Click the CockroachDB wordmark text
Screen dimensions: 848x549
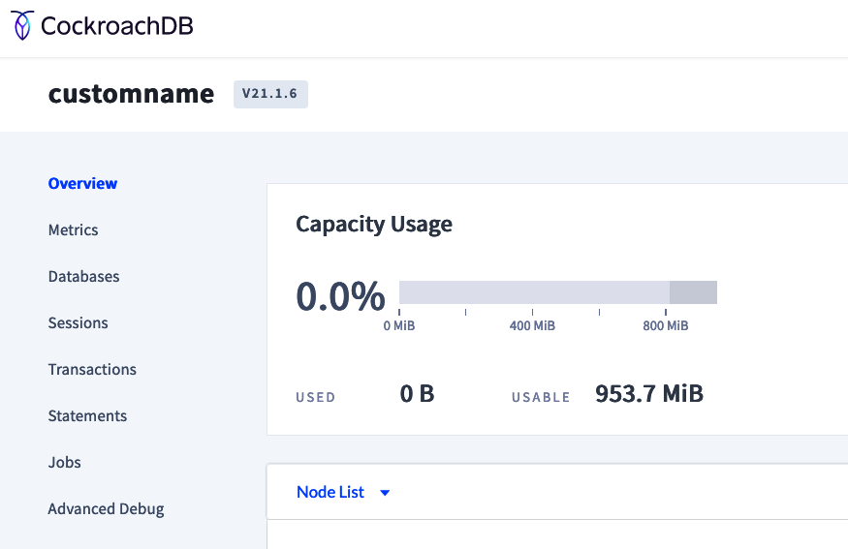(x=117, y=26)
